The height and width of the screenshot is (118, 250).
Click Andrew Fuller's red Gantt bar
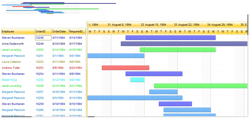tap(125, 68)
